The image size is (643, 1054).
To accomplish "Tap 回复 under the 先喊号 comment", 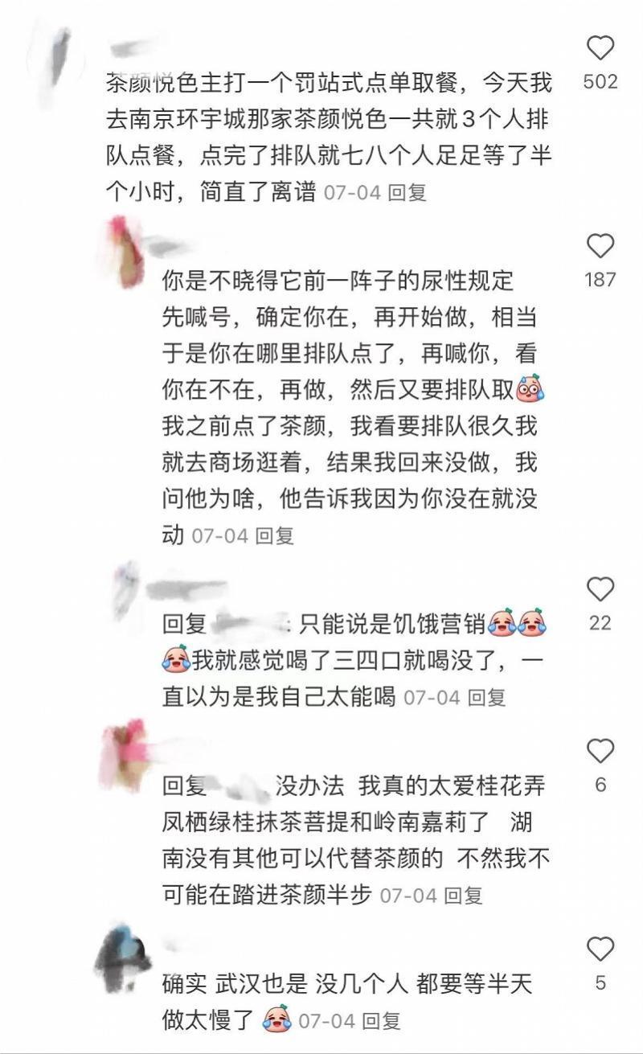I will point(275,535).
